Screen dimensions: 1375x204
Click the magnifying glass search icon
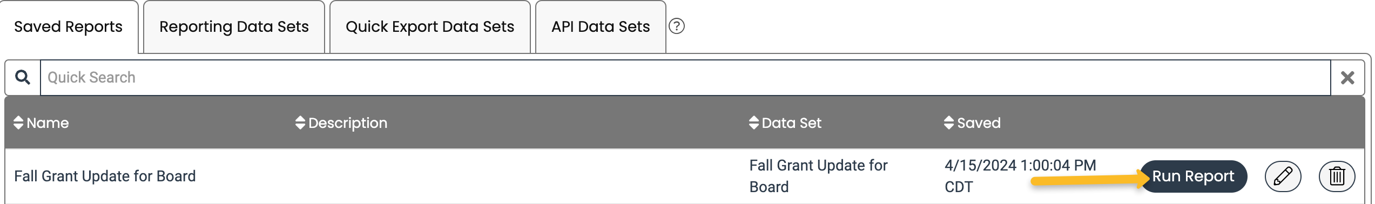(23, 77)
